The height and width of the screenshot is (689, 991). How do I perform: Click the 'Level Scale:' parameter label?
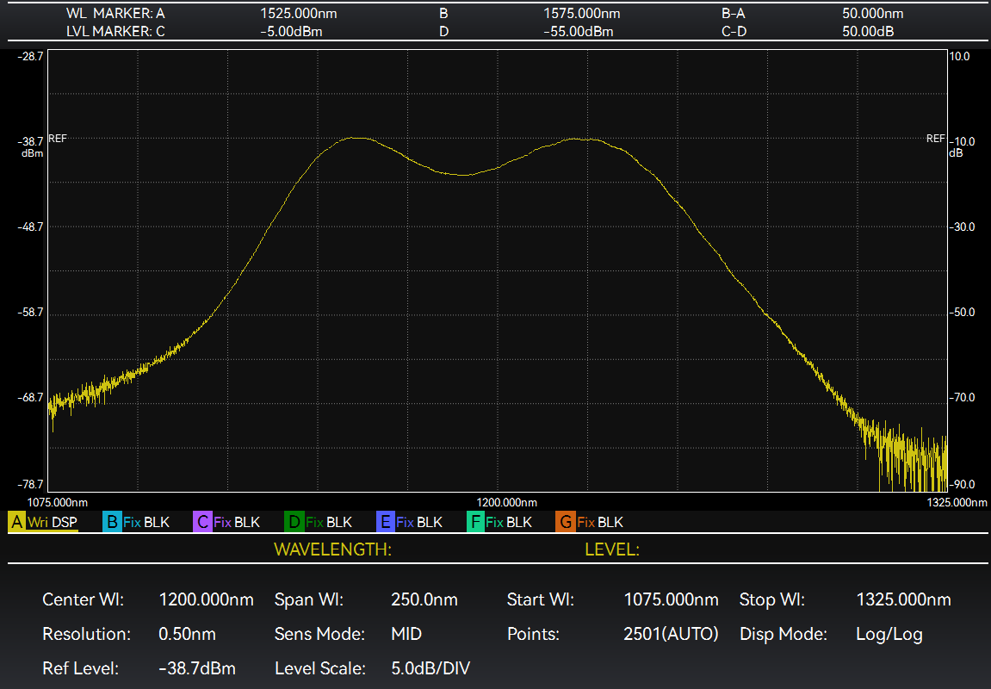(x=319, y=668)
